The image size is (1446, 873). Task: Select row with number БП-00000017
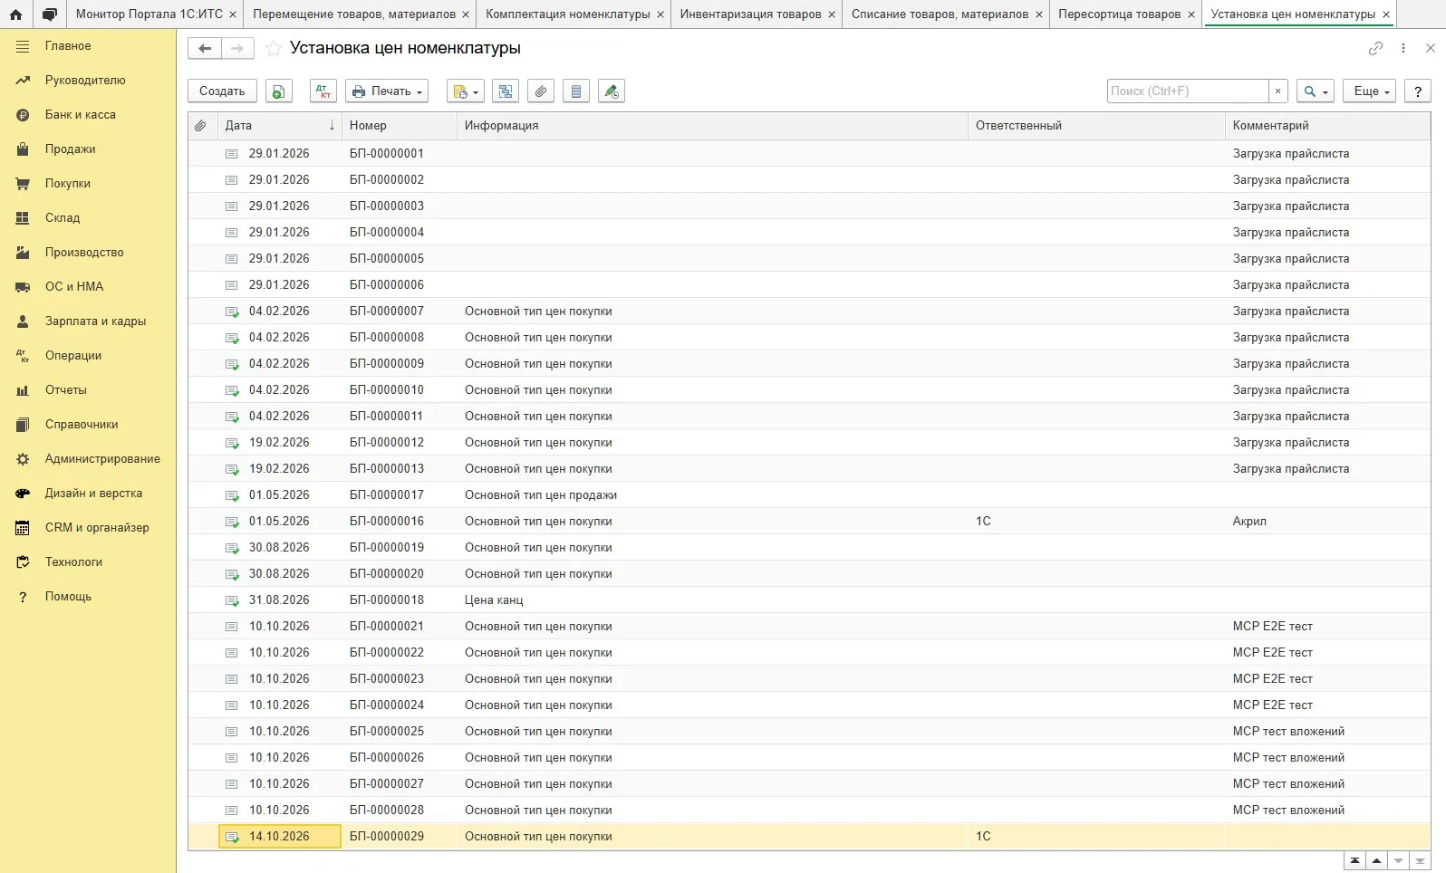click(809, 495)
